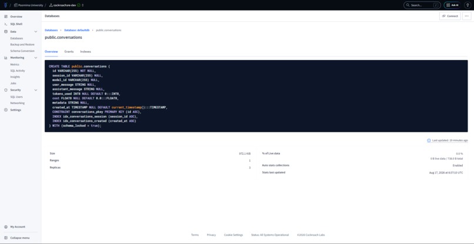This screenshot has width=474, height=244.
Task: Click the CockroachDB logo icon
Action: pyautogui.click(x=6, y=5)
